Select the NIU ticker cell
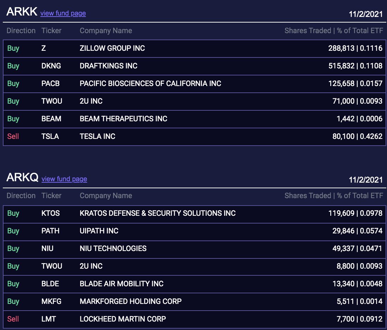This screenshot has height=330, width=387. coord(47,248)
